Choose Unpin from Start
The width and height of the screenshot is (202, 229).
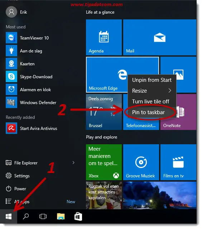[152, 80]
